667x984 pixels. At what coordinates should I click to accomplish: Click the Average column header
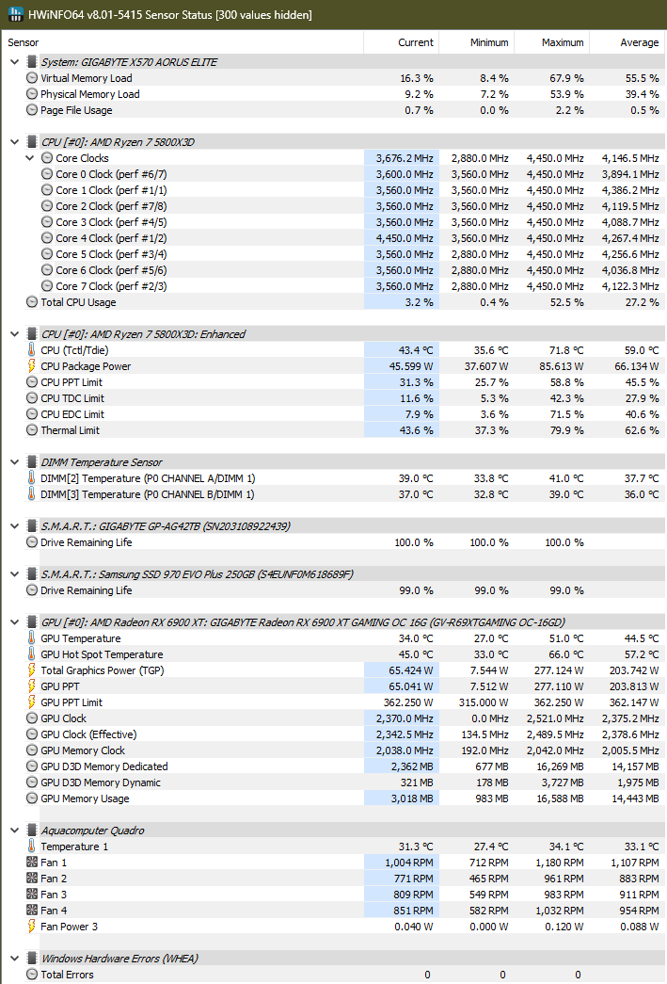tap(627, 42)
